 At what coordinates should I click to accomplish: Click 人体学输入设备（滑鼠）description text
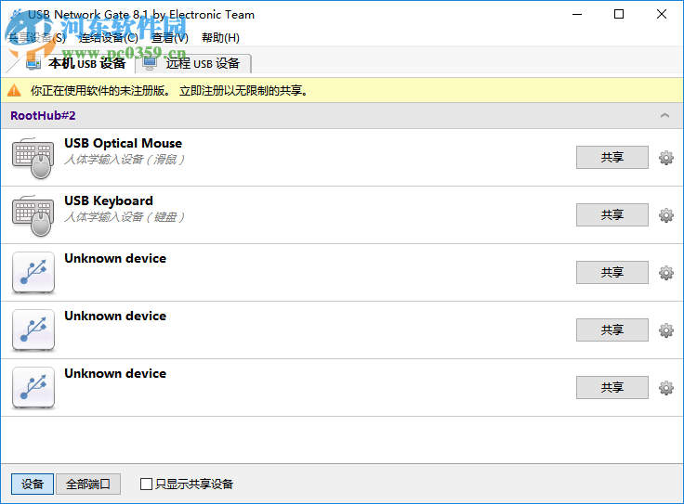point(125,160)
